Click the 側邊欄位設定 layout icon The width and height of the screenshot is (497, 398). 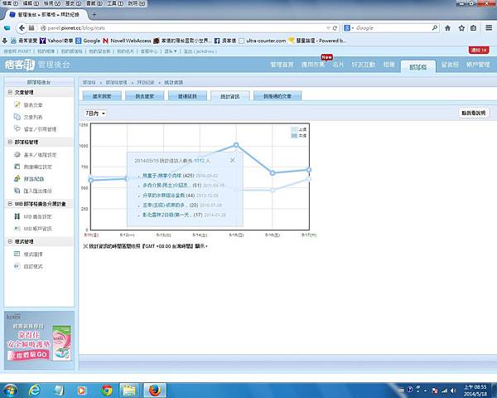point(17,167)
